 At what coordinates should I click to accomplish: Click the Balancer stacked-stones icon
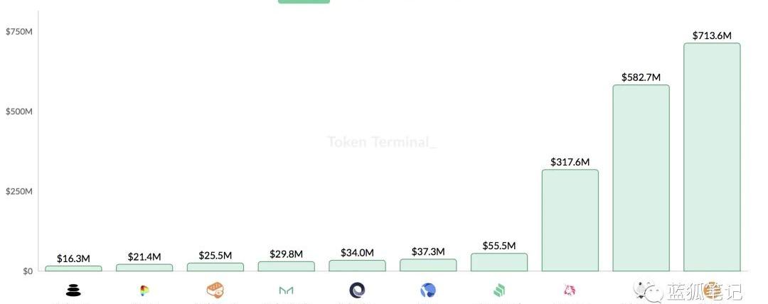point(73,291)
